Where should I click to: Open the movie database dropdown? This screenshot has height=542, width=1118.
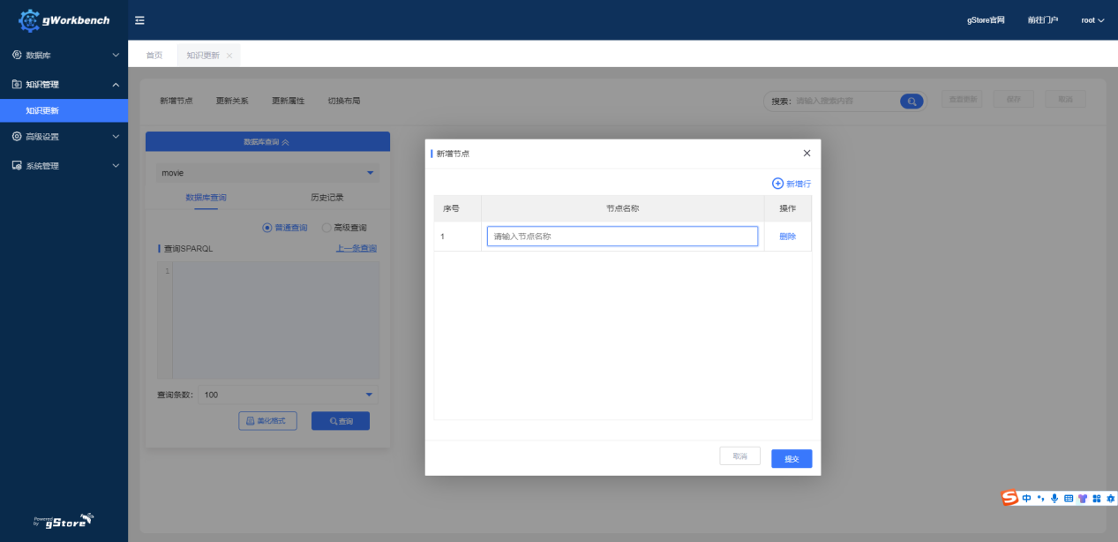[x=267, y=173]
